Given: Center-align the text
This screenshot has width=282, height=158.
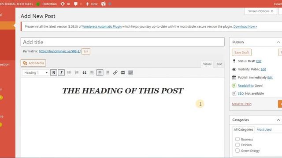Looking at the screenshot, I should (x=100, y=72).
